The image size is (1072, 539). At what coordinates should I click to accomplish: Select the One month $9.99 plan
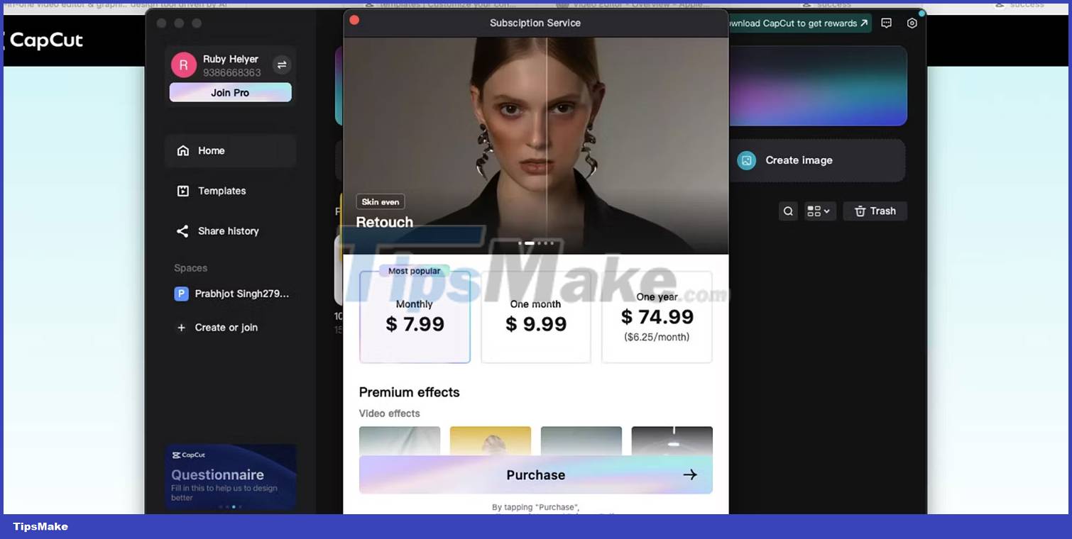535,316
